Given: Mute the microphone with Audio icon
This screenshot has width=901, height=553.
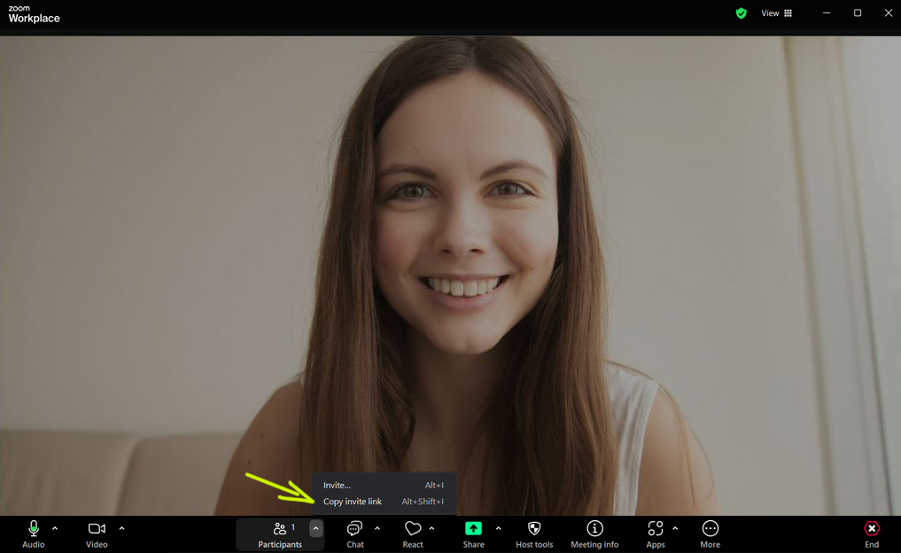Looking at the screenshot, I should [x=34, y=534].
